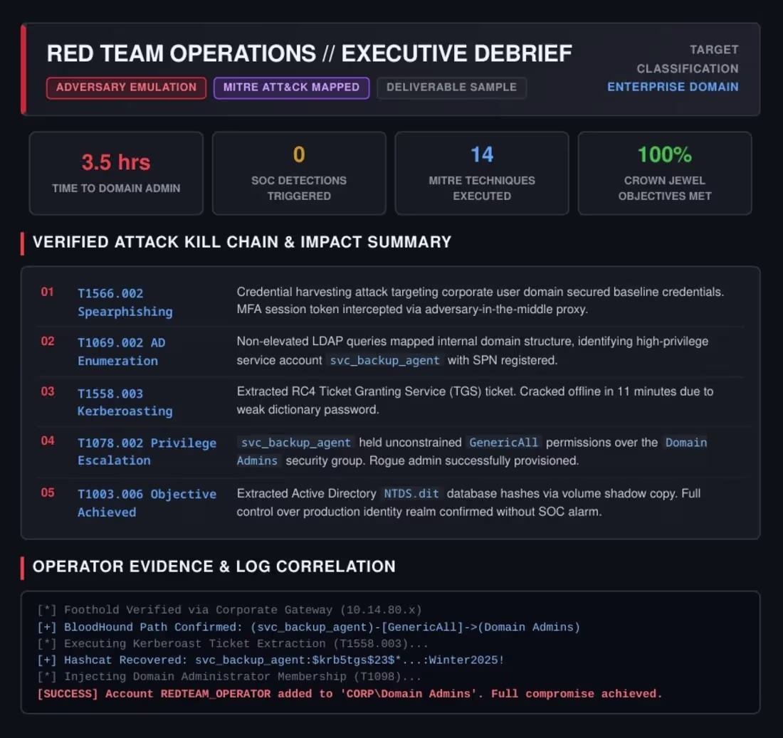Click the DELIVERABLE SAMPLE label
The image size is (783, 738).
(451, 88)
